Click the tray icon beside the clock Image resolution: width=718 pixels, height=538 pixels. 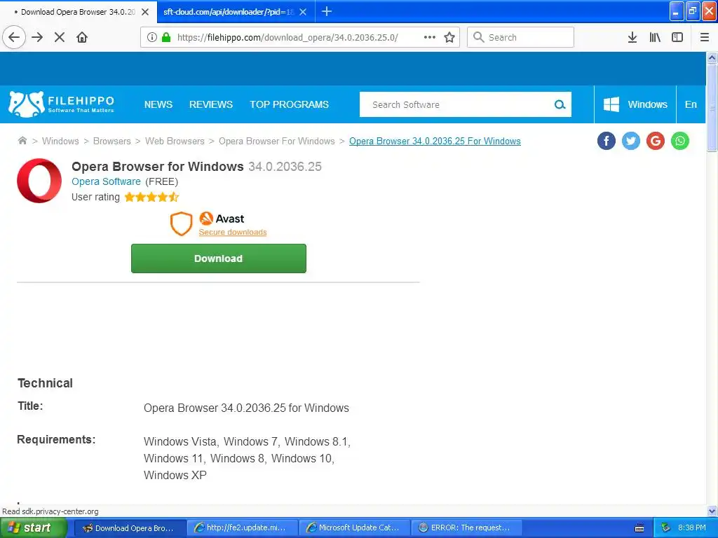pos(665,528)
